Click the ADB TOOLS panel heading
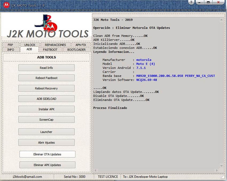 pyautogui.click(x=47, y=57)
